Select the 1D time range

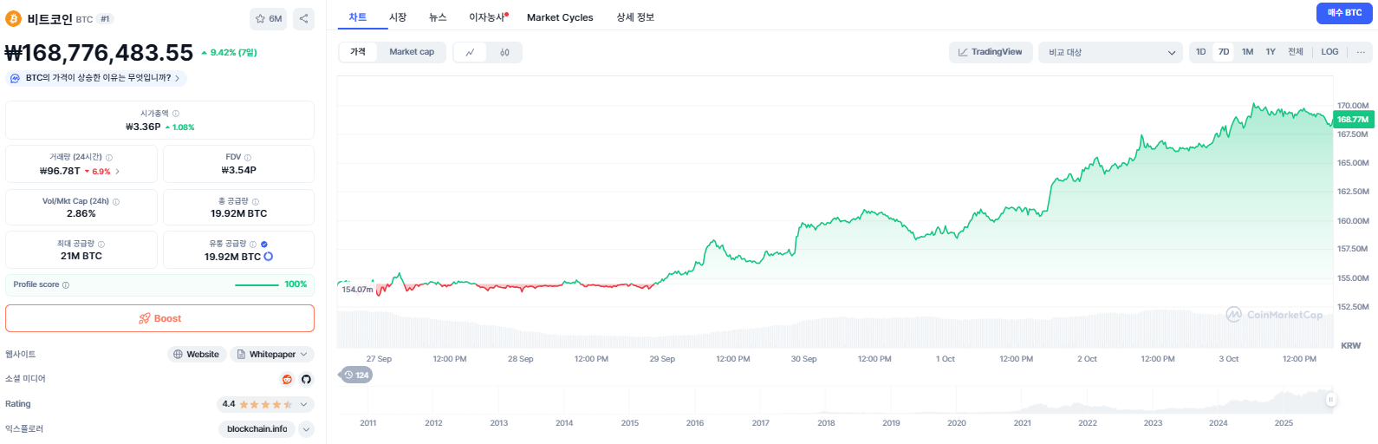click(x=1200, y=52)
